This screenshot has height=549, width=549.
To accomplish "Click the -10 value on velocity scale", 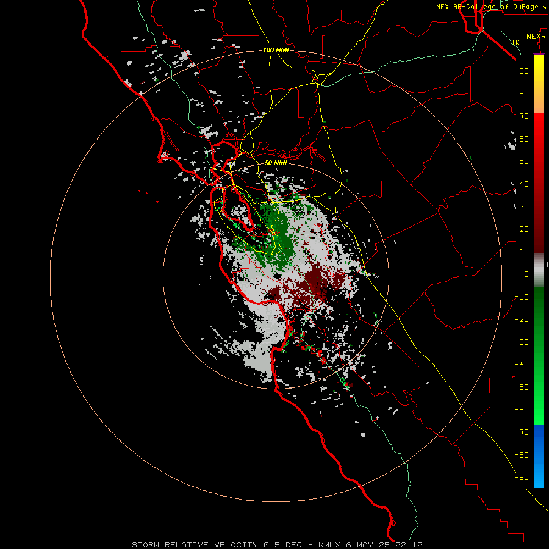I will (522, 297).
